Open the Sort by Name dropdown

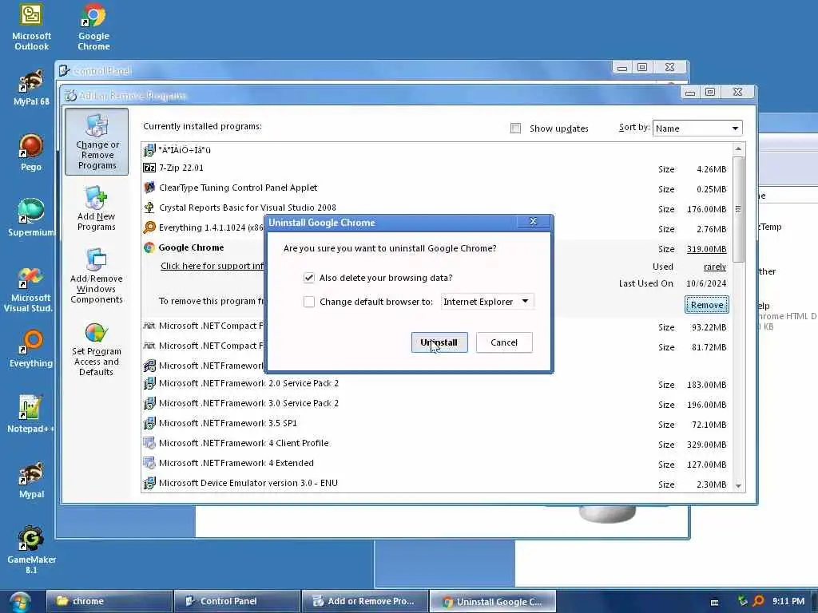(697, 129)
